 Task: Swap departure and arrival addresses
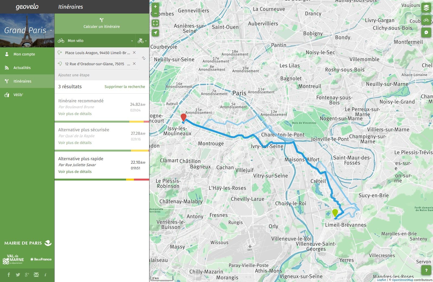(x=144, y=58)
